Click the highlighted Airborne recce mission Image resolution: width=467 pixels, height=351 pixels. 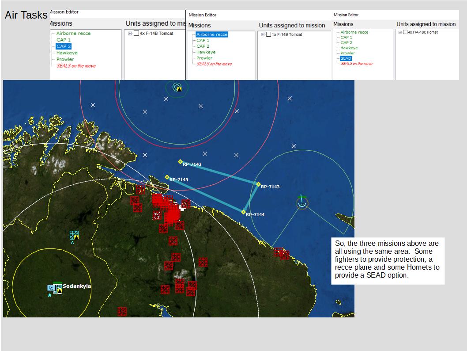[x=212, y=34]
